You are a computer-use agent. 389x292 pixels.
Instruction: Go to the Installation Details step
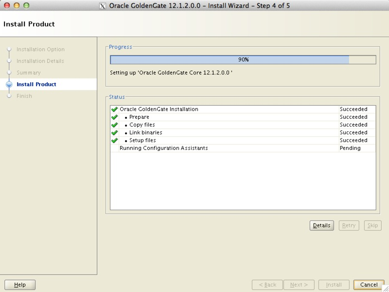[40, 61]
